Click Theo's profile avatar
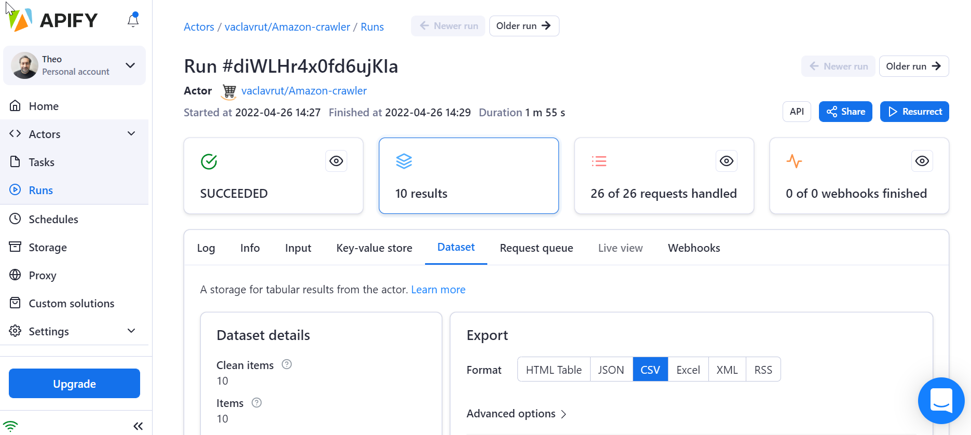 [x=24, y=65]
